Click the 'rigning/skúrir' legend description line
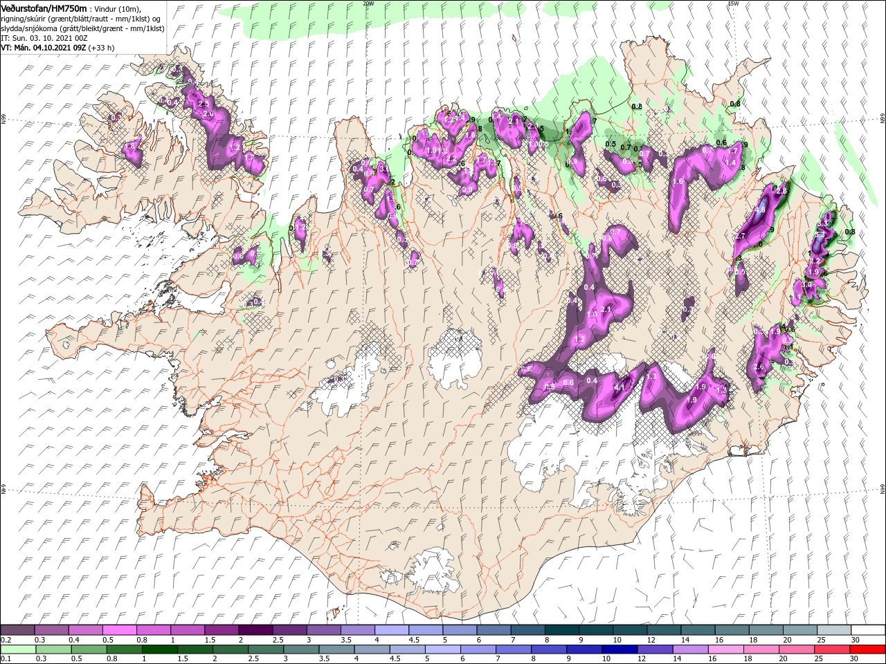This screenshot has height=664, width=886. 81,18
